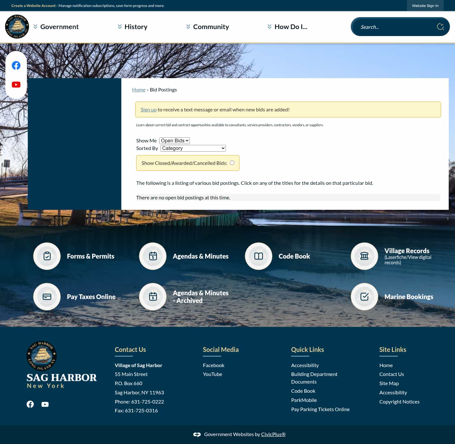Click the magnifying glass search icon

click(x=440, y=27)
